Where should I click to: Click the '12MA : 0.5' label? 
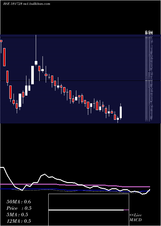(19, 221)
